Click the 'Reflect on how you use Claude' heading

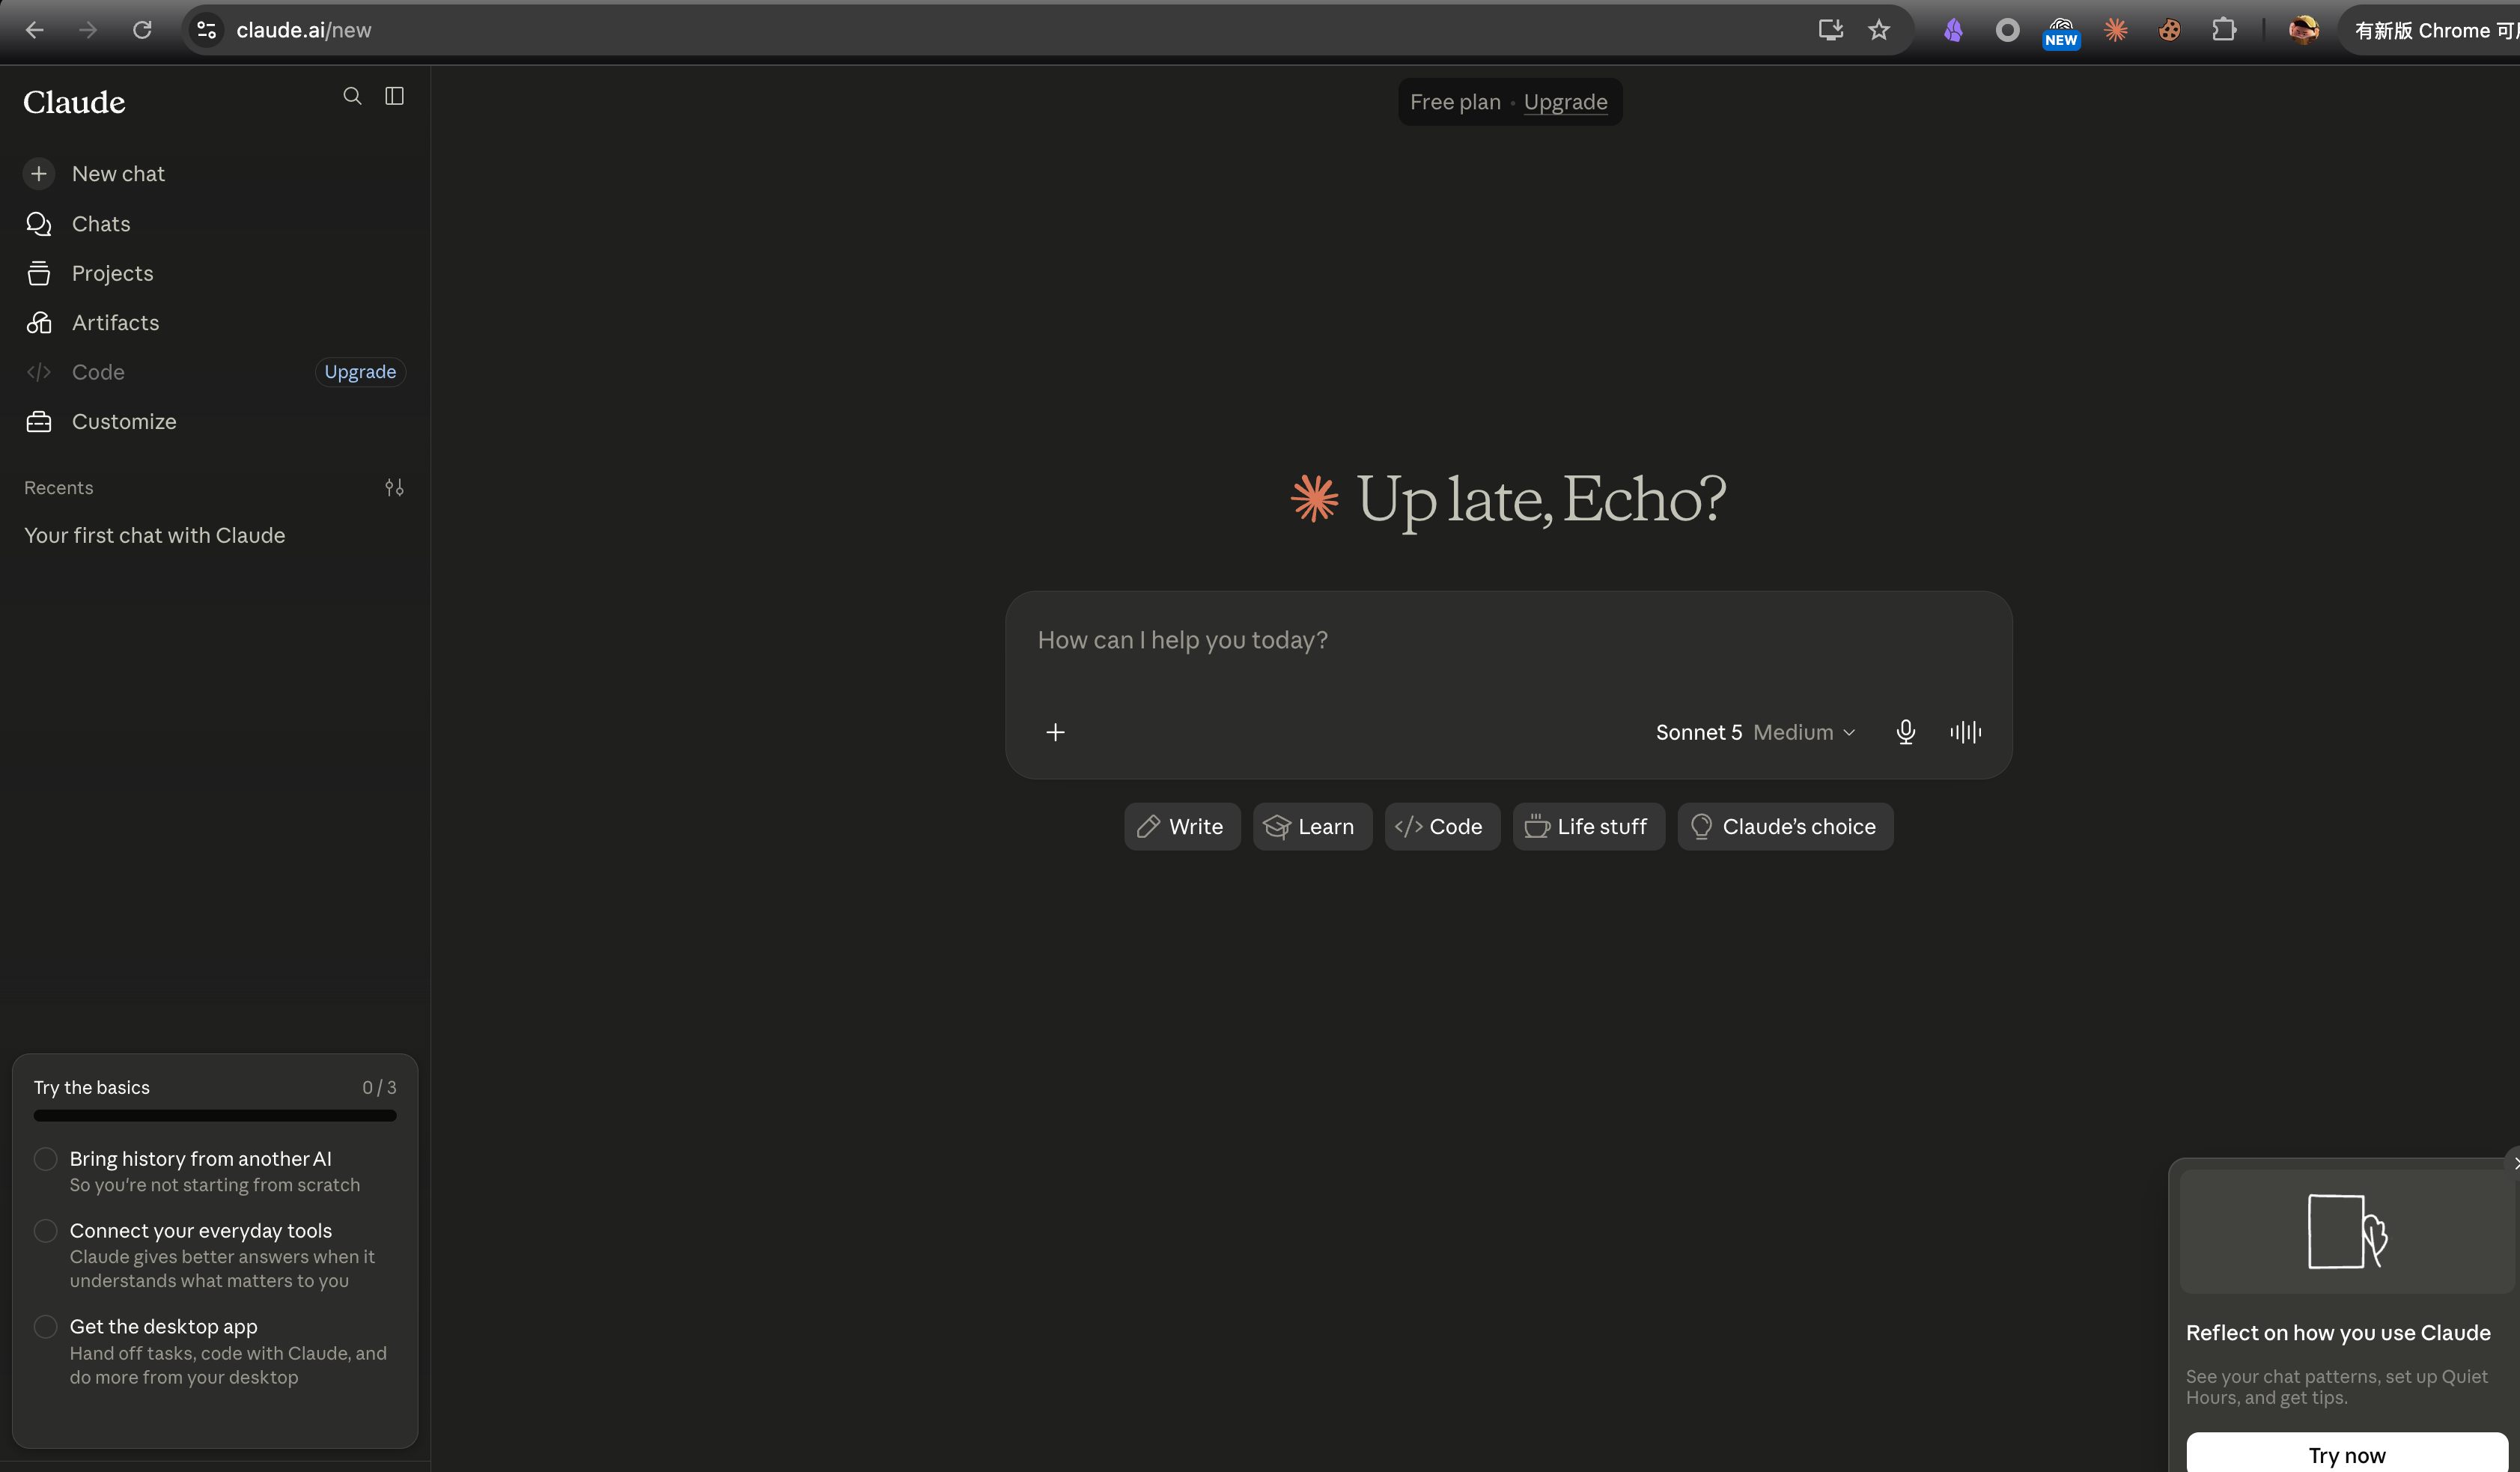point(2338,1333)
